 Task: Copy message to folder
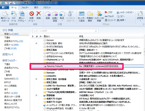pyautogui.click(x=125, y=12)
